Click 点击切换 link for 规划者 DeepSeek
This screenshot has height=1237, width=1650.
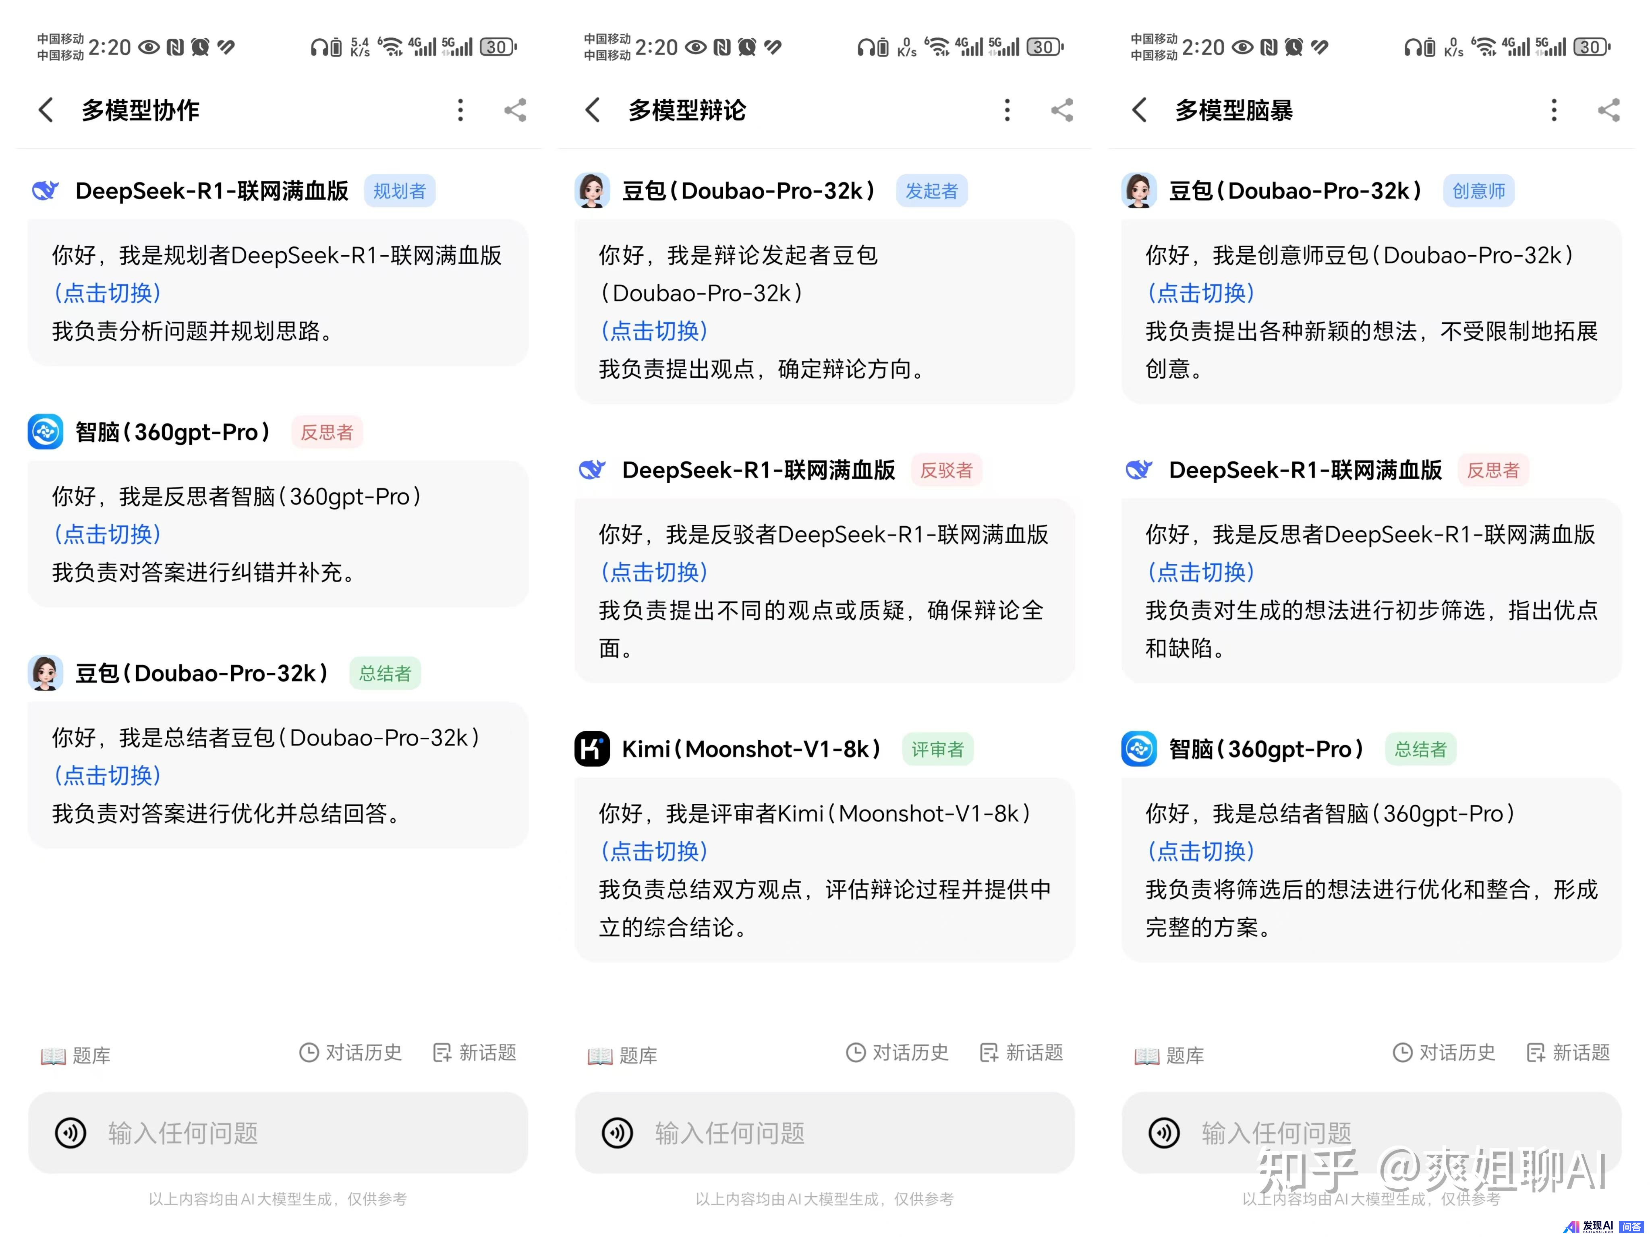coord(108,293)
